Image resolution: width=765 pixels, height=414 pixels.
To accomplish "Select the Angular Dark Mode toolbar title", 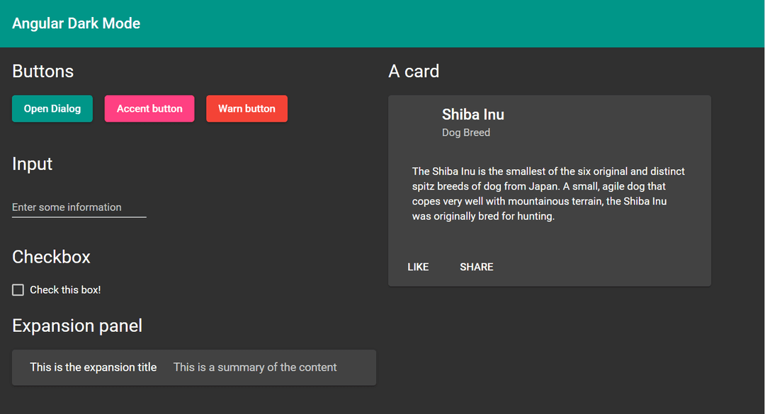I will point(76,23).
